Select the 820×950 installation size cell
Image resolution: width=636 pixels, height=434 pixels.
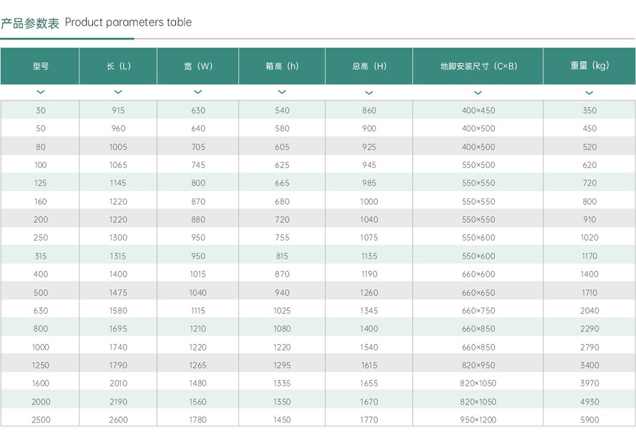pyautogui.click(x=478, y=365)
